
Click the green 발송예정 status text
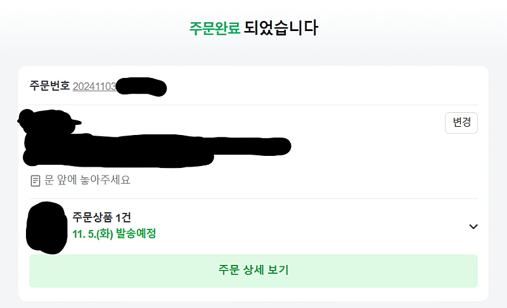[136, 234]
